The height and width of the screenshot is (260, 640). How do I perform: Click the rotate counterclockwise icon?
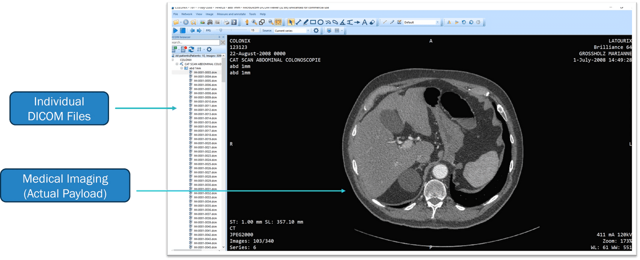(x=463, y=22)
